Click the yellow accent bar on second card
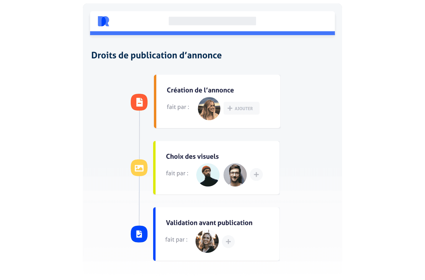The image size is (425, 280). pyautogui.click(x=154, y=168)
